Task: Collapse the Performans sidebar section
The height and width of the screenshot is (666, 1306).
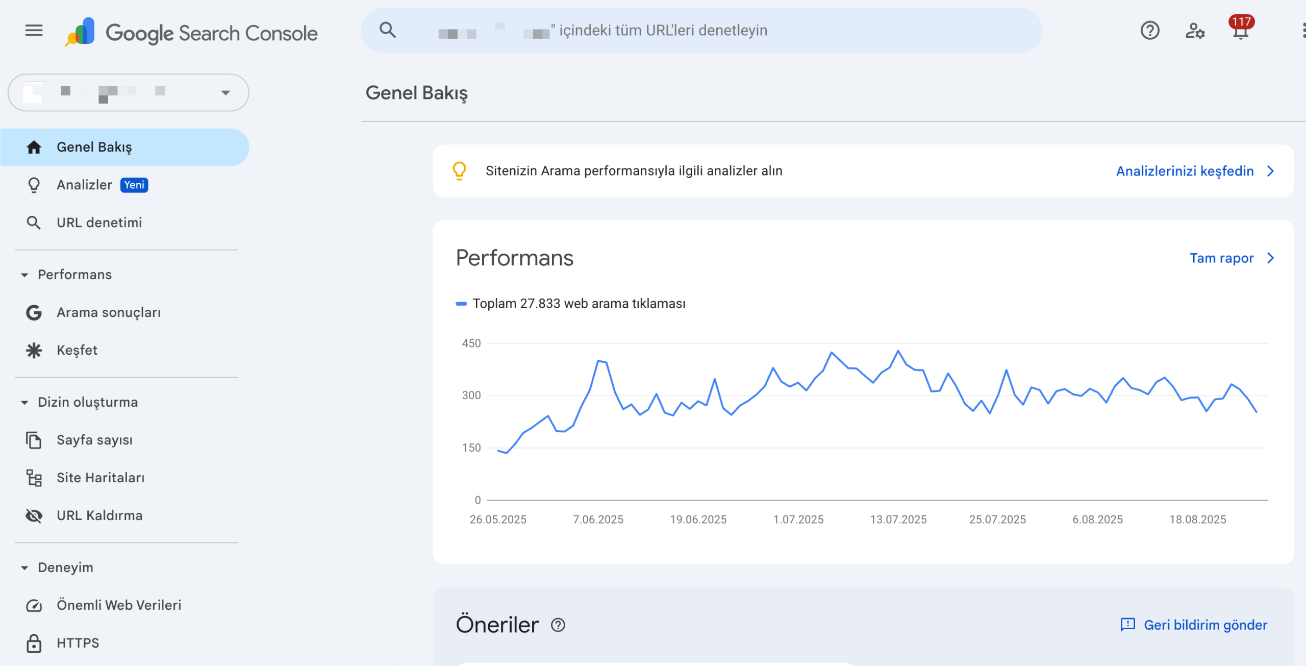Action: pos(24,275)
